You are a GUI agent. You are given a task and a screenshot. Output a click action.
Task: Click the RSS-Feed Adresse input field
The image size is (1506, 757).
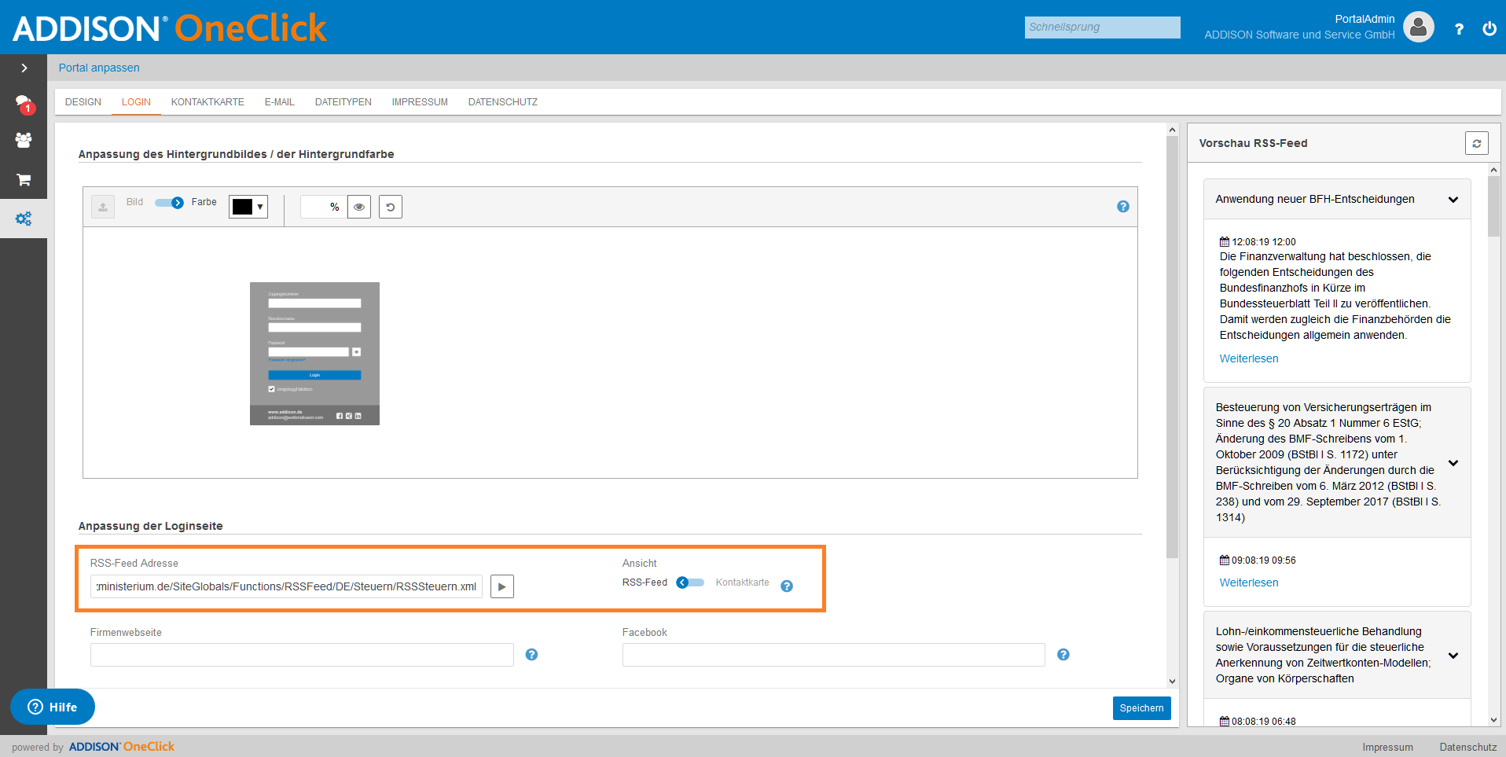(x=286, y=586)
